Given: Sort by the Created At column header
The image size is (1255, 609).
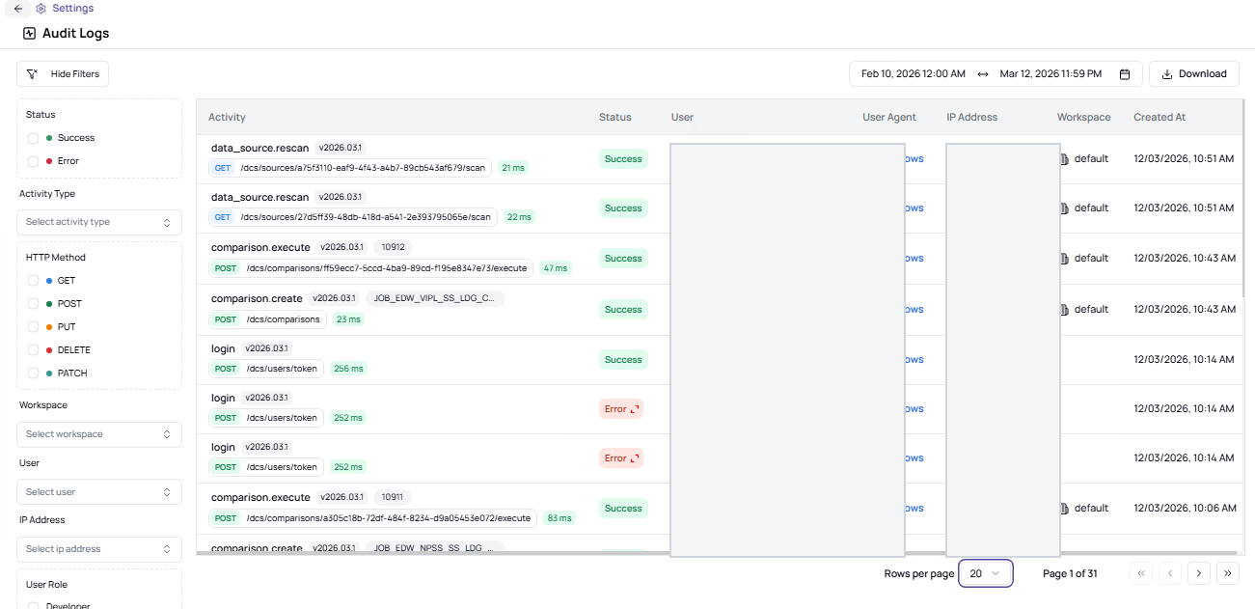Looking at the screenshot, I should [1160, 117].
